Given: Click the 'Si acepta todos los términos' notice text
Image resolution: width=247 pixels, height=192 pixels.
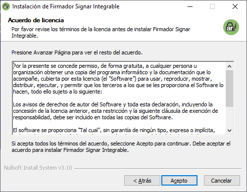Looking at the screenshot, I should point(121,147).
